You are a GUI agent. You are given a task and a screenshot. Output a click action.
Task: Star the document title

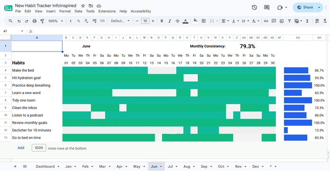pyautogui.click(x=83, y=6)
